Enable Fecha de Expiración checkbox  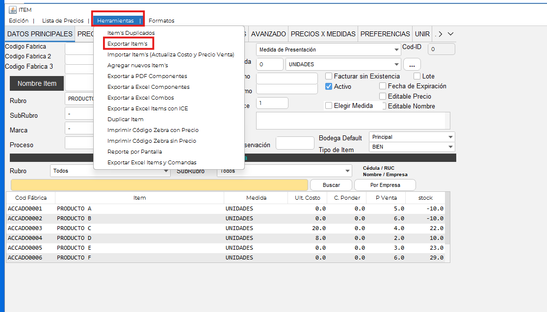[x=383, y=86]
